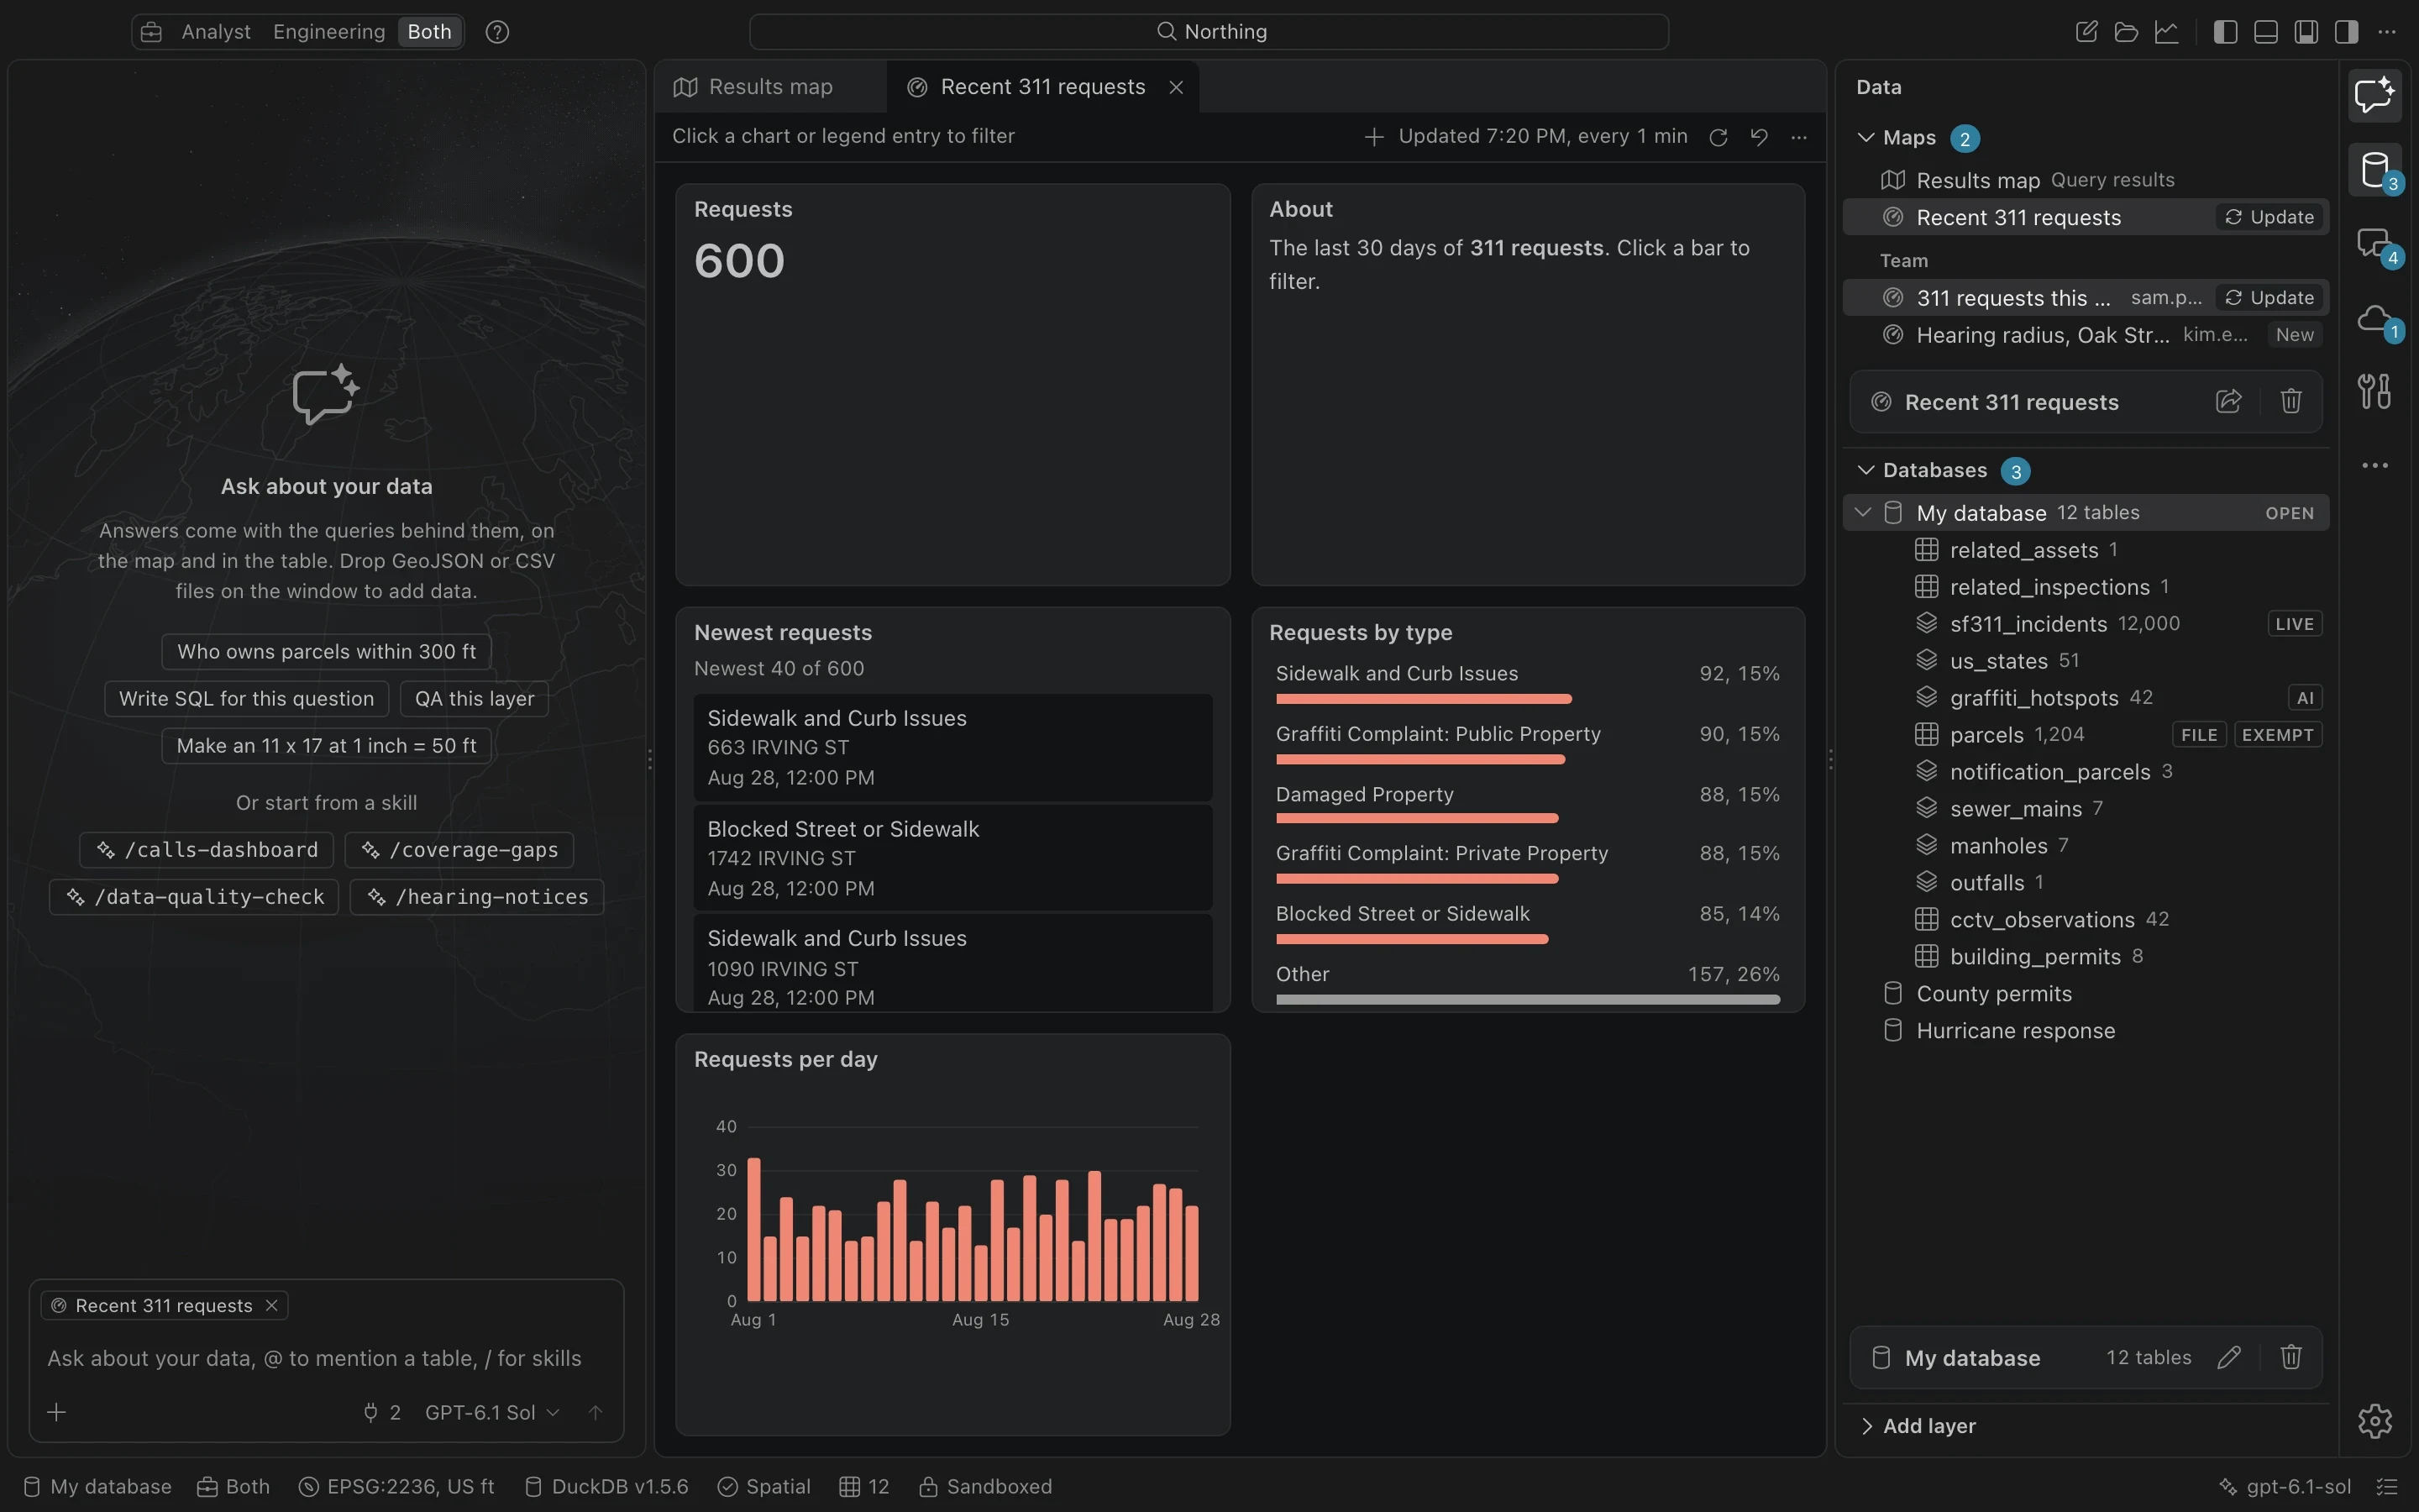
Task: Collapse the Databases section
Action: [x=1865, y=470]
